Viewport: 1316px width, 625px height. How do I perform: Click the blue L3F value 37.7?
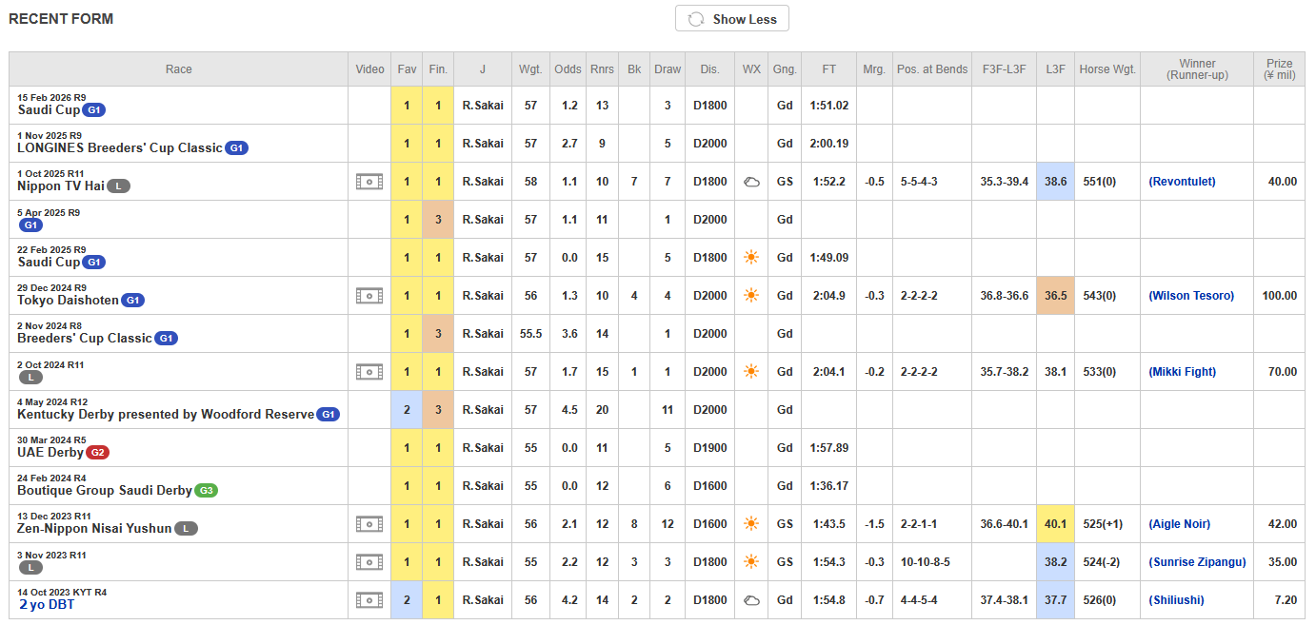tap(1055, 600)
